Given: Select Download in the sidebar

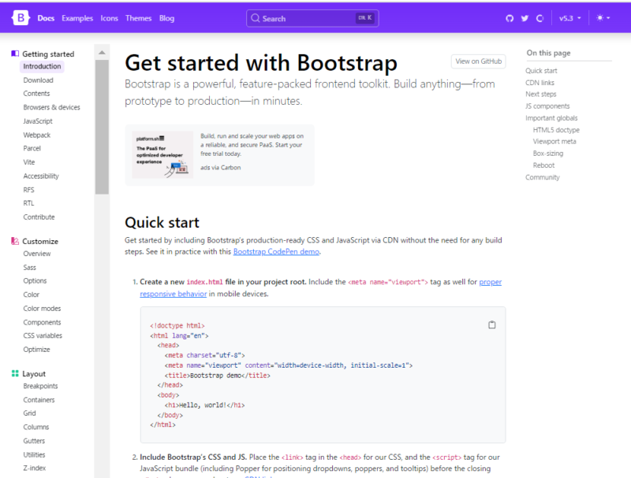Looking at the screenshot, I should coord(37,80).
